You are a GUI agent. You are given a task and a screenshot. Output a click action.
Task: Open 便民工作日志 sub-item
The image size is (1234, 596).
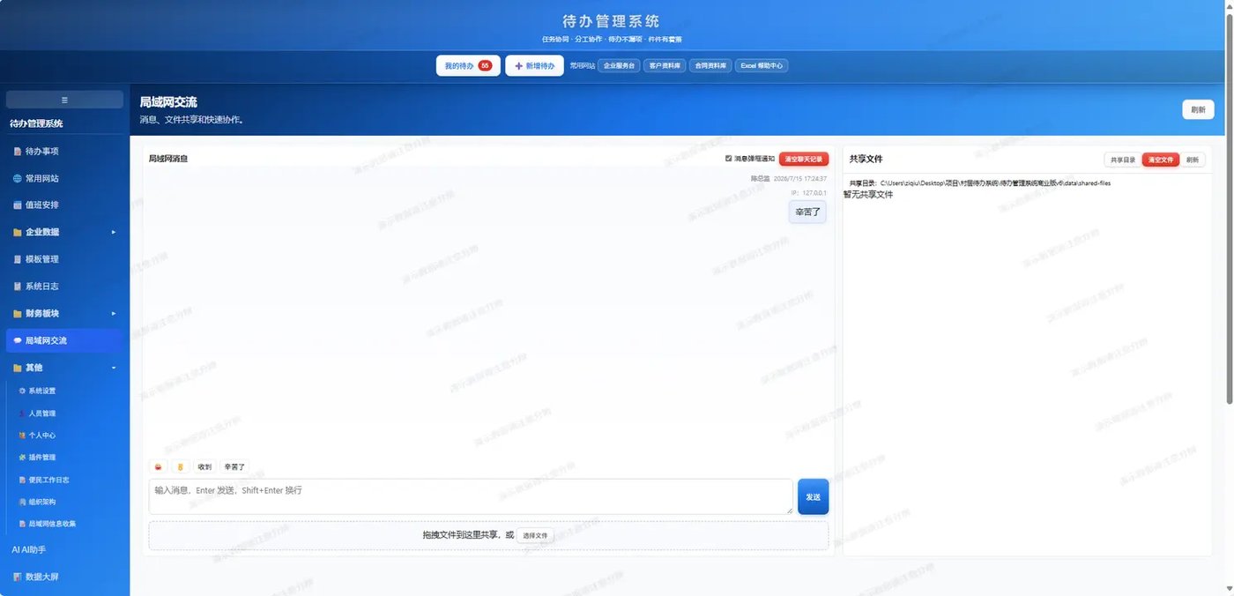click(x=64, y=480)
